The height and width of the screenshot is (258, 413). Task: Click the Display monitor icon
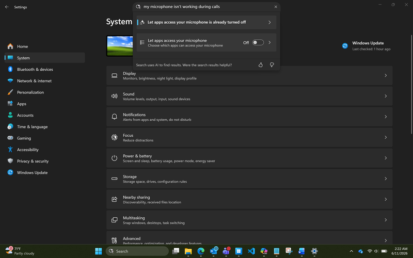pos(114,75)
